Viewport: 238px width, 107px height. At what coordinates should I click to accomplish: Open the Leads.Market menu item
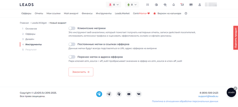(x=122, y=13)
